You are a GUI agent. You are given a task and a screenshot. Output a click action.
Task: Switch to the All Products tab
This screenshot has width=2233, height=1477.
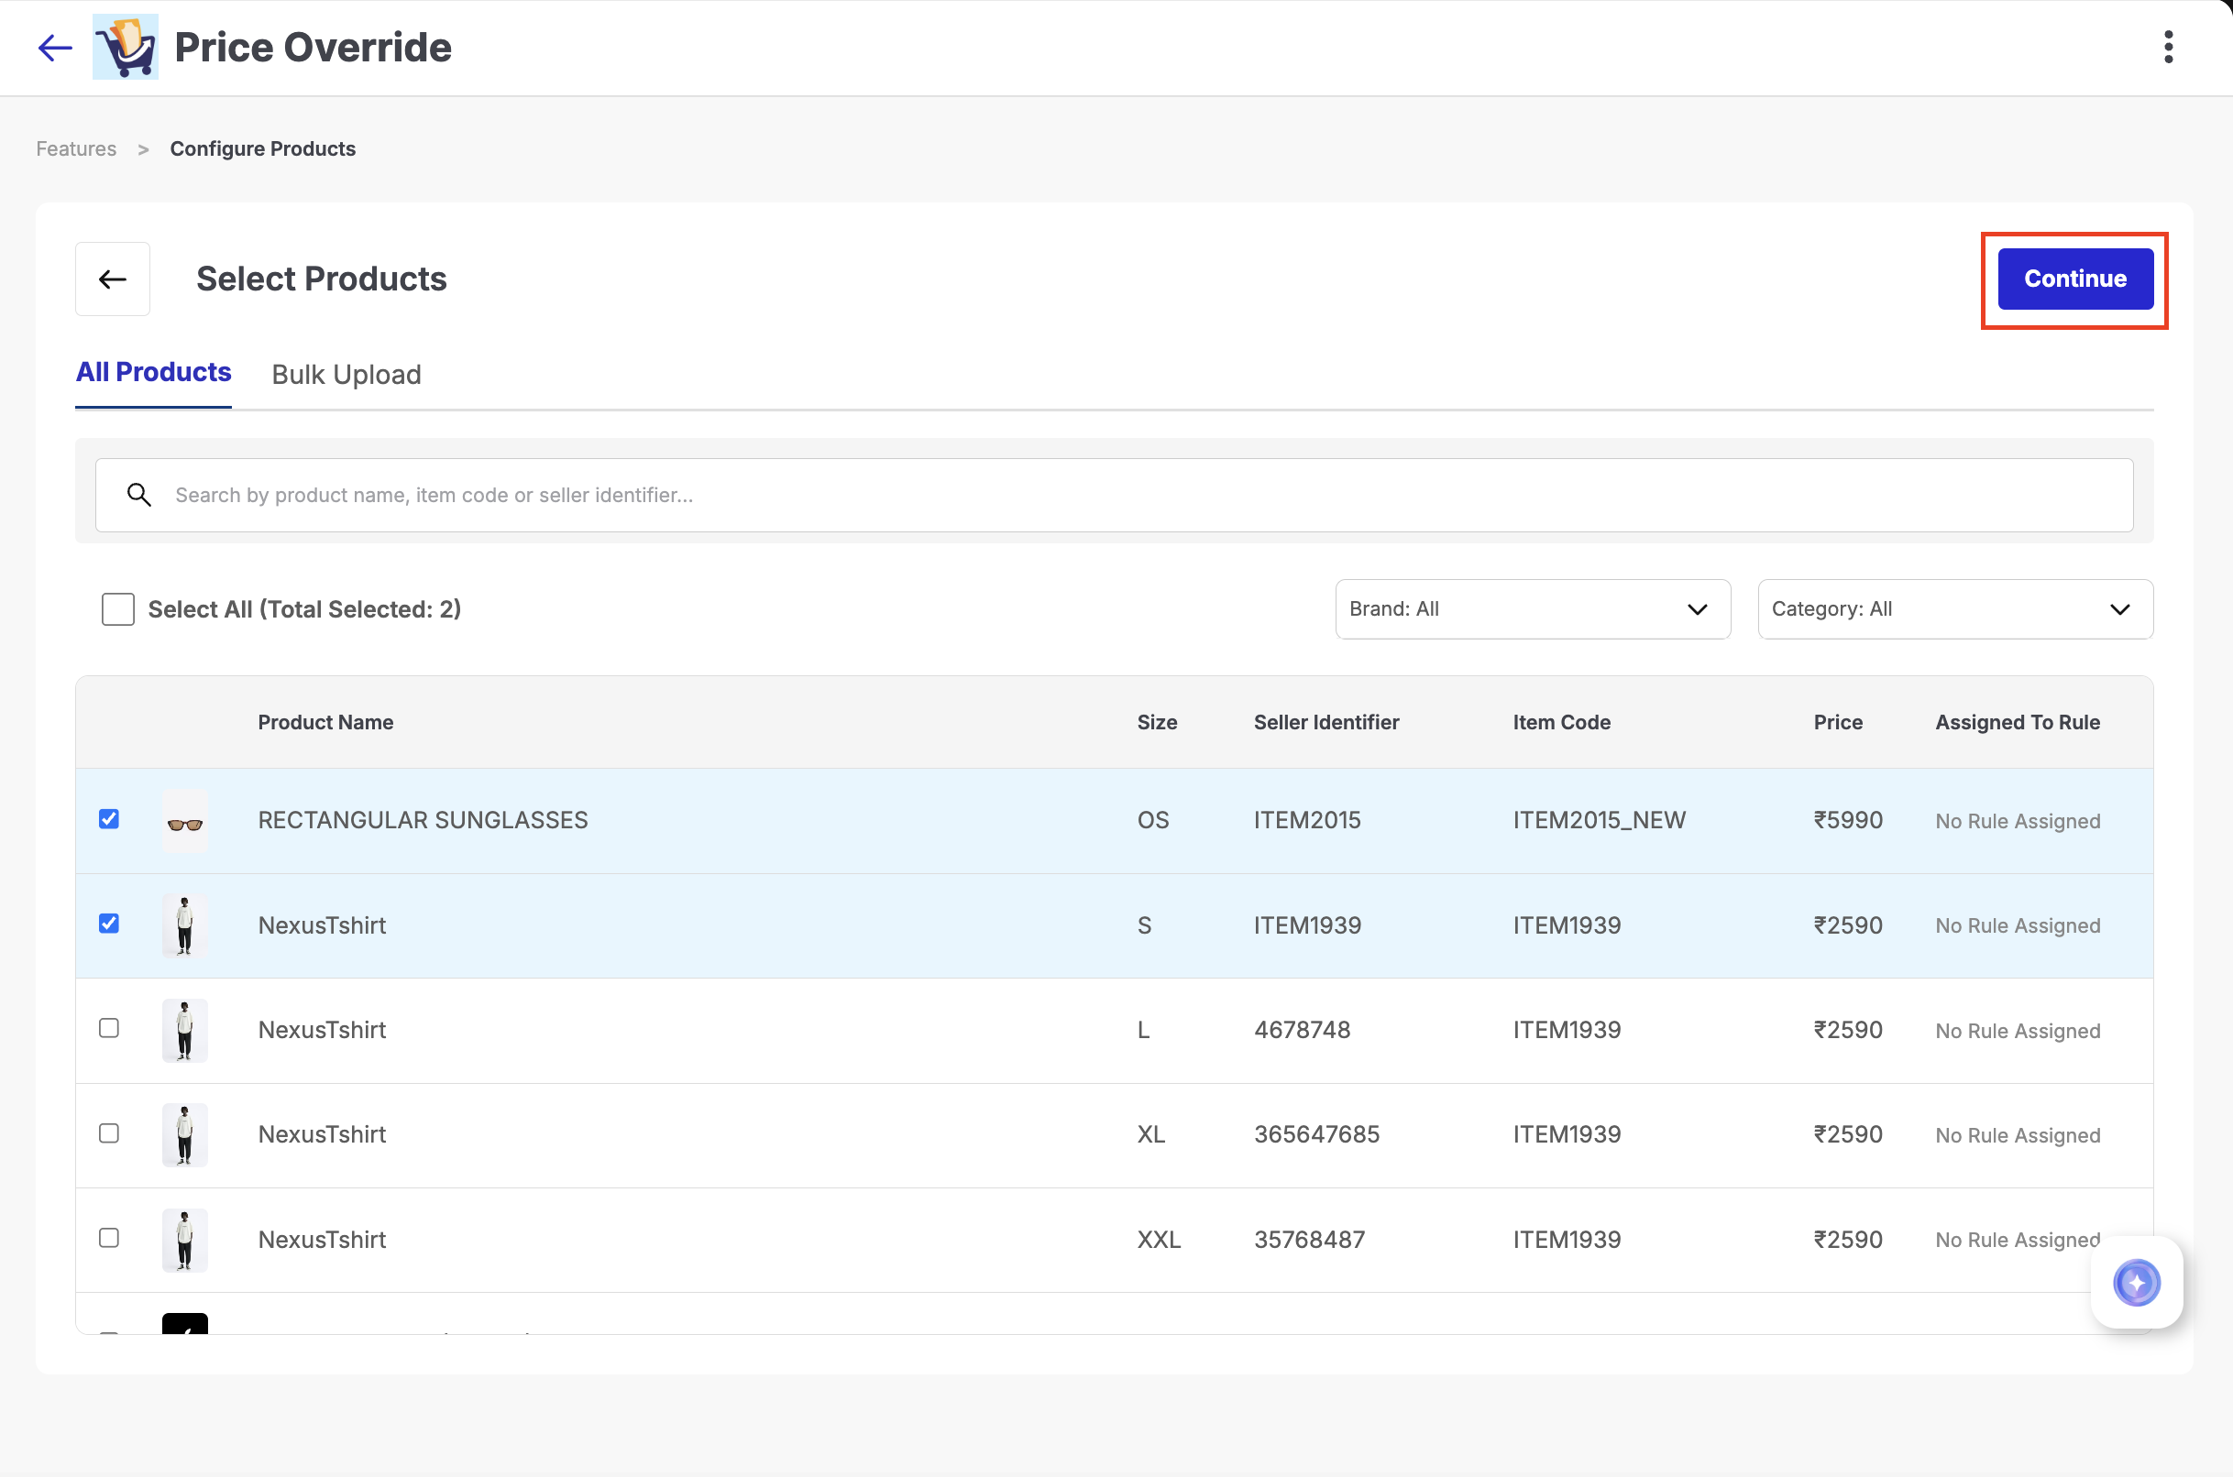point(154,372)
